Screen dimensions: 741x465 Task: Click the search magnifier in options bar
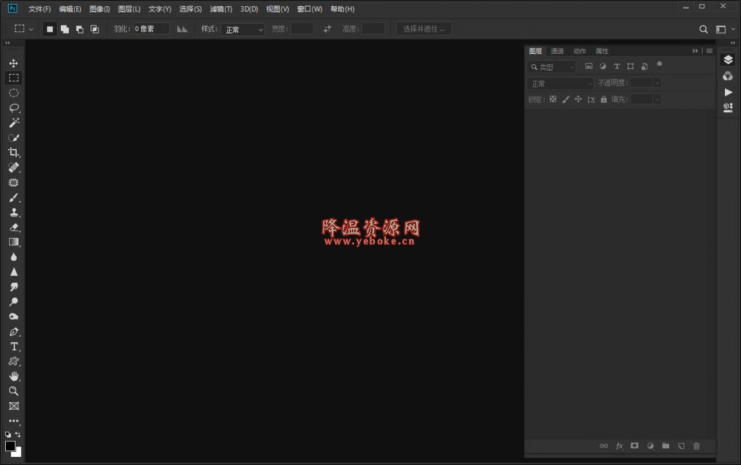pos(703,29)
